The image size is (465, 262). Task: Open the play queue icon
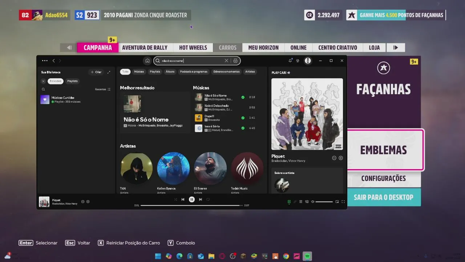click(301, 202)
